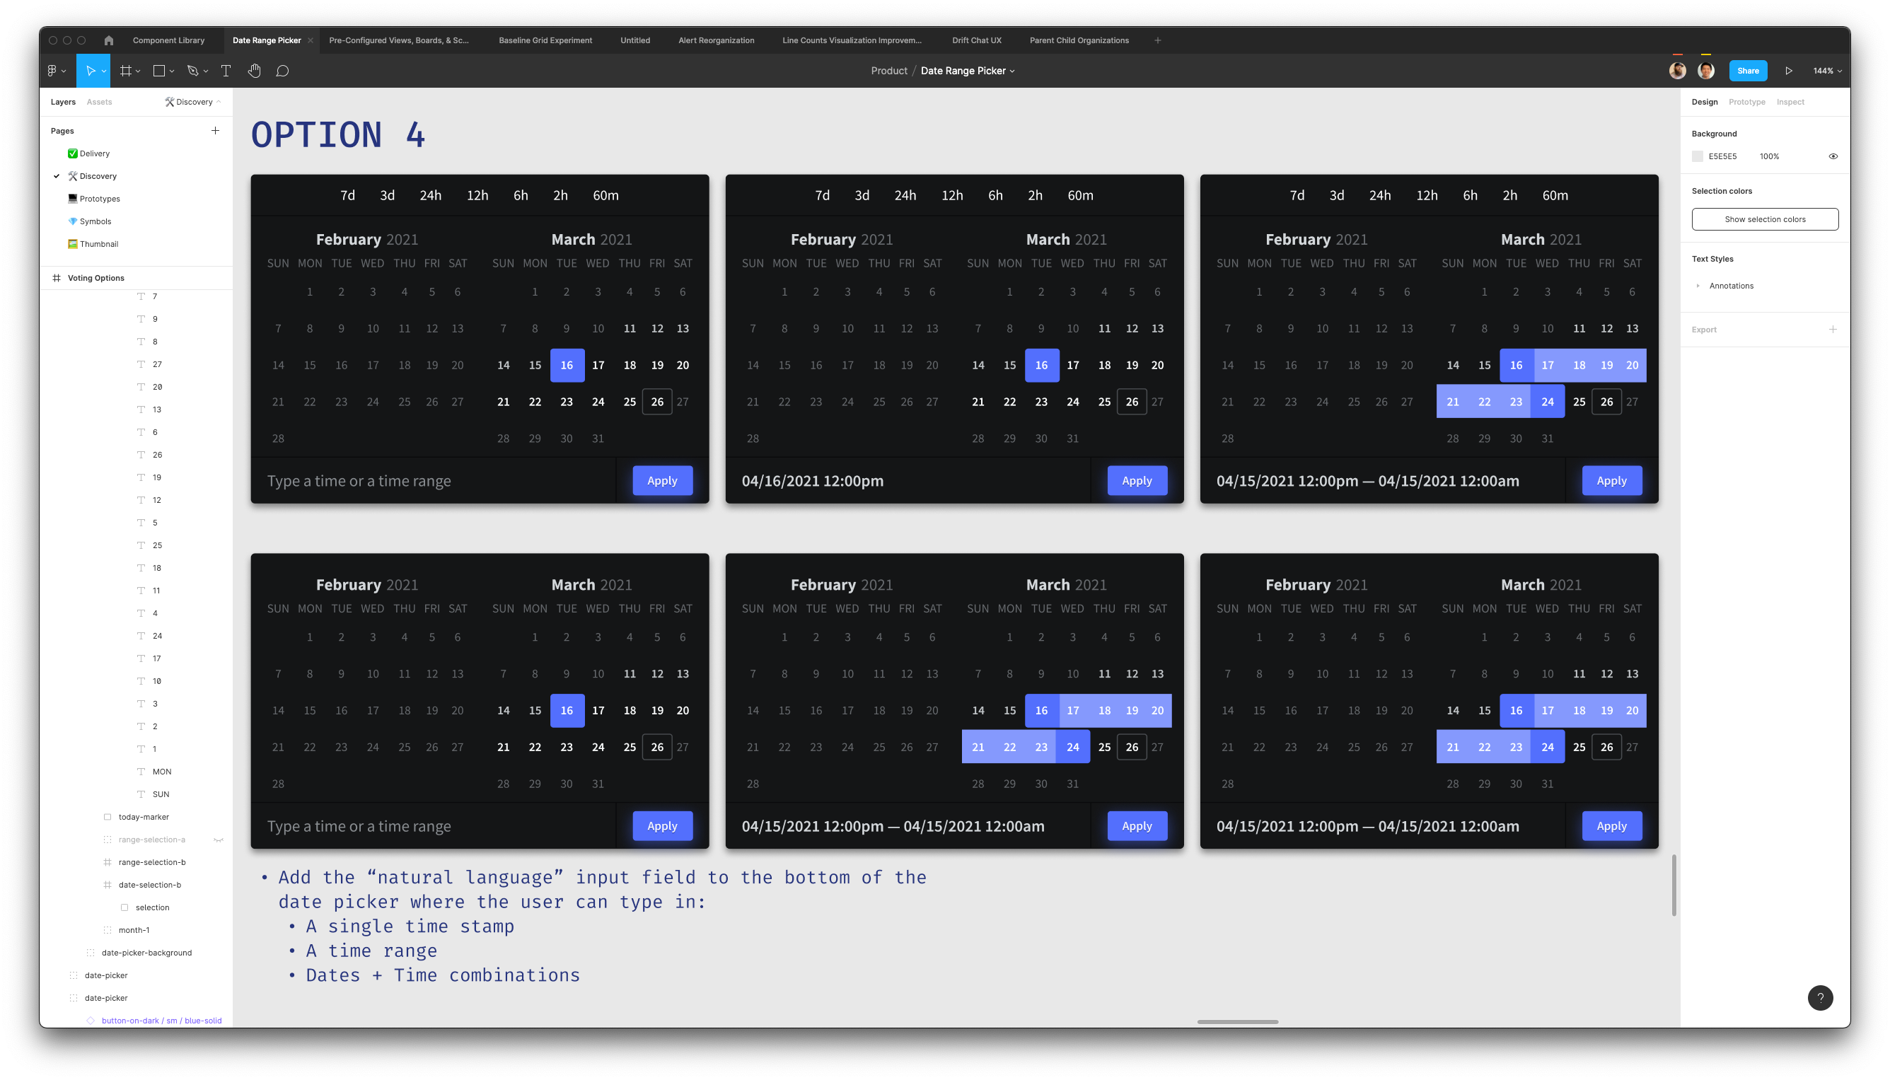Select the Comment tool

(282, 71)
